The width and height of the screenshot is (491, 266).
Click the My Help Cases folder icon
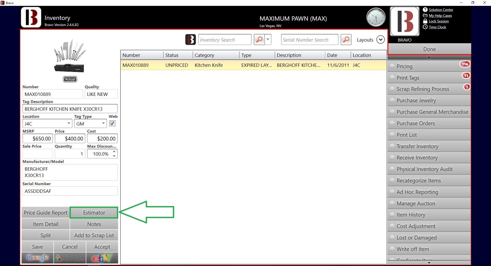click(425, 16)
